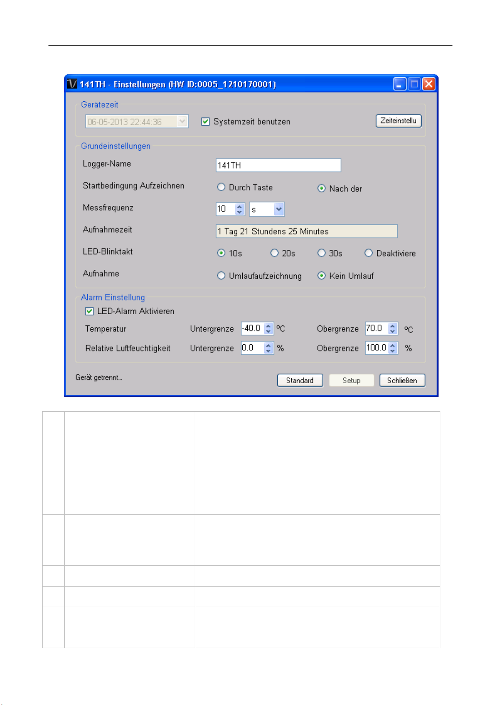Click Luftfeuchtigkeit Obergrenze value field
498x705 pixels.
(x=377, y=348)
